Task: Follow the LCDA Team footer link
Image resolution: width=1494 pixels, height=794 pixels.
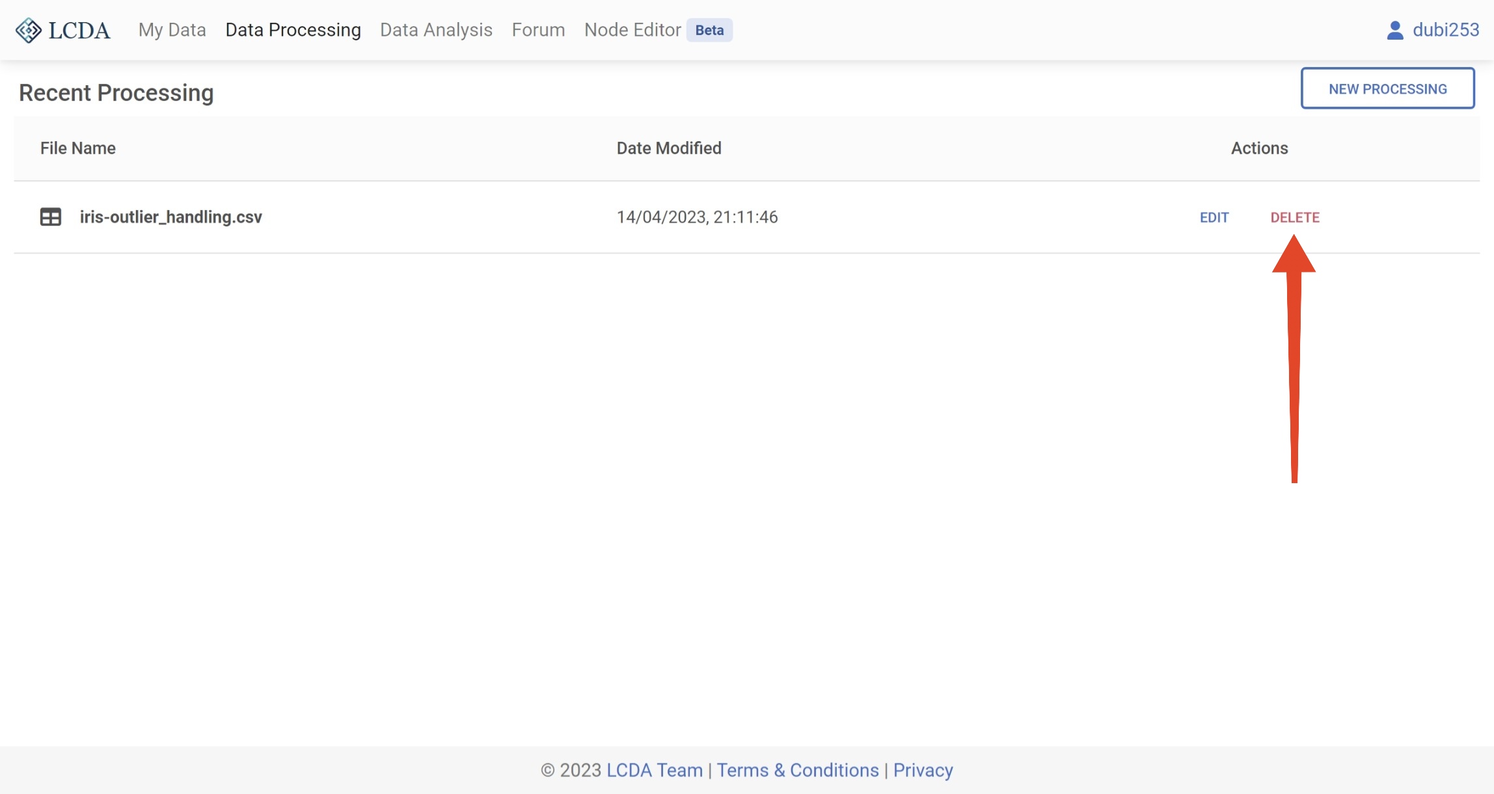Action: pos(654,770)
